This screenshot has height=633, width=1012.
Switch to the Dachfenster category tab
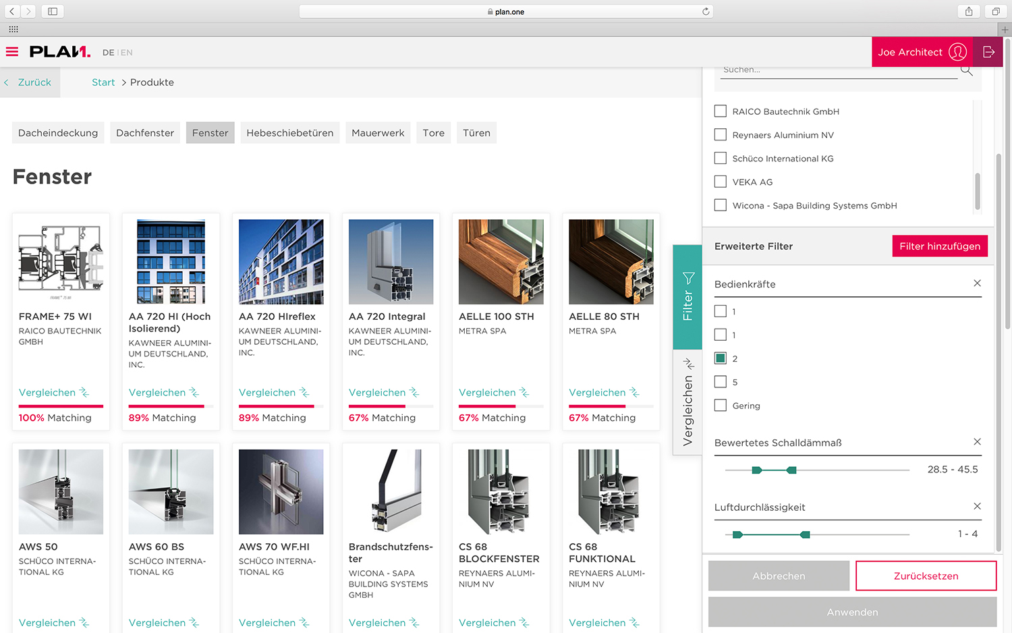145,133
